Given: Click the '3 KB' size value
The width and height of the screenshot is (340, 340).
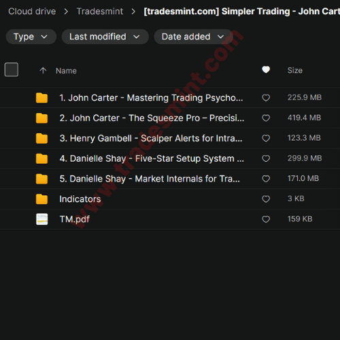Looking at the screenshot, I should coord(296,199).
